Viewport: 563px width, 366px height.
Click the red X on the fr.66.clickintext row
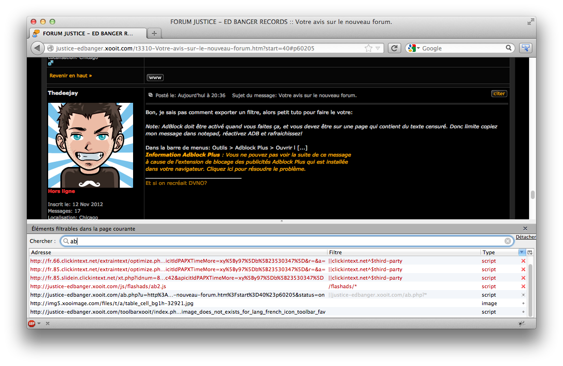[x=523, y=261]
